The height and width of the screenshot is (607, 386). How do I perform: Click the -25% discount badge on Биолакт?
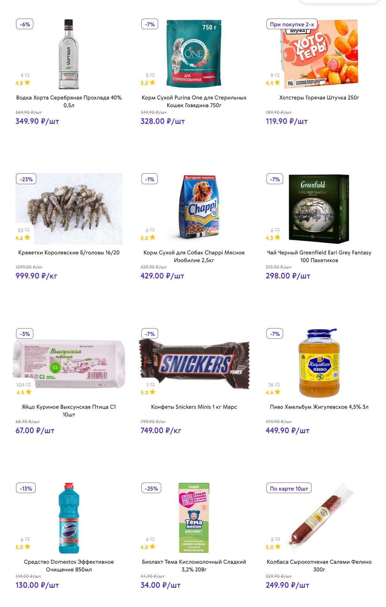click(x=151, y=489)
